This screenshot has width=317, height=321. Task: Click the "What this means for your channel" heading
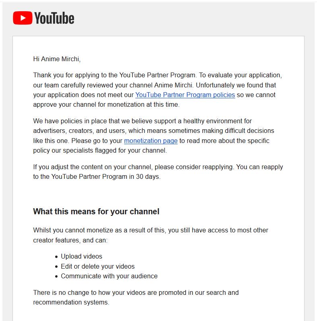tap(96, 211)
